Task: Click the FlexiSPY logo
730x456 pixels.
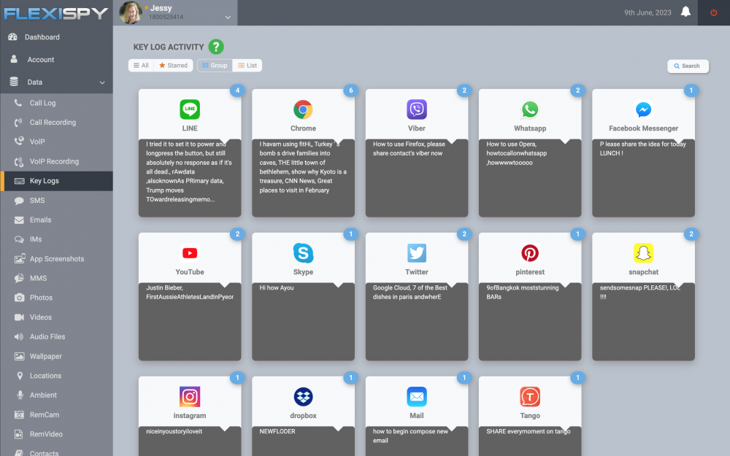Action: (56, 13)
